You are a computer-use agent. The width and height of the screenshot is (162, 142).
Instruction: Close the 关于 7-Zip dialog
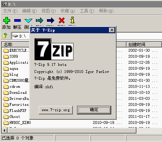click(x=112, y=30)
